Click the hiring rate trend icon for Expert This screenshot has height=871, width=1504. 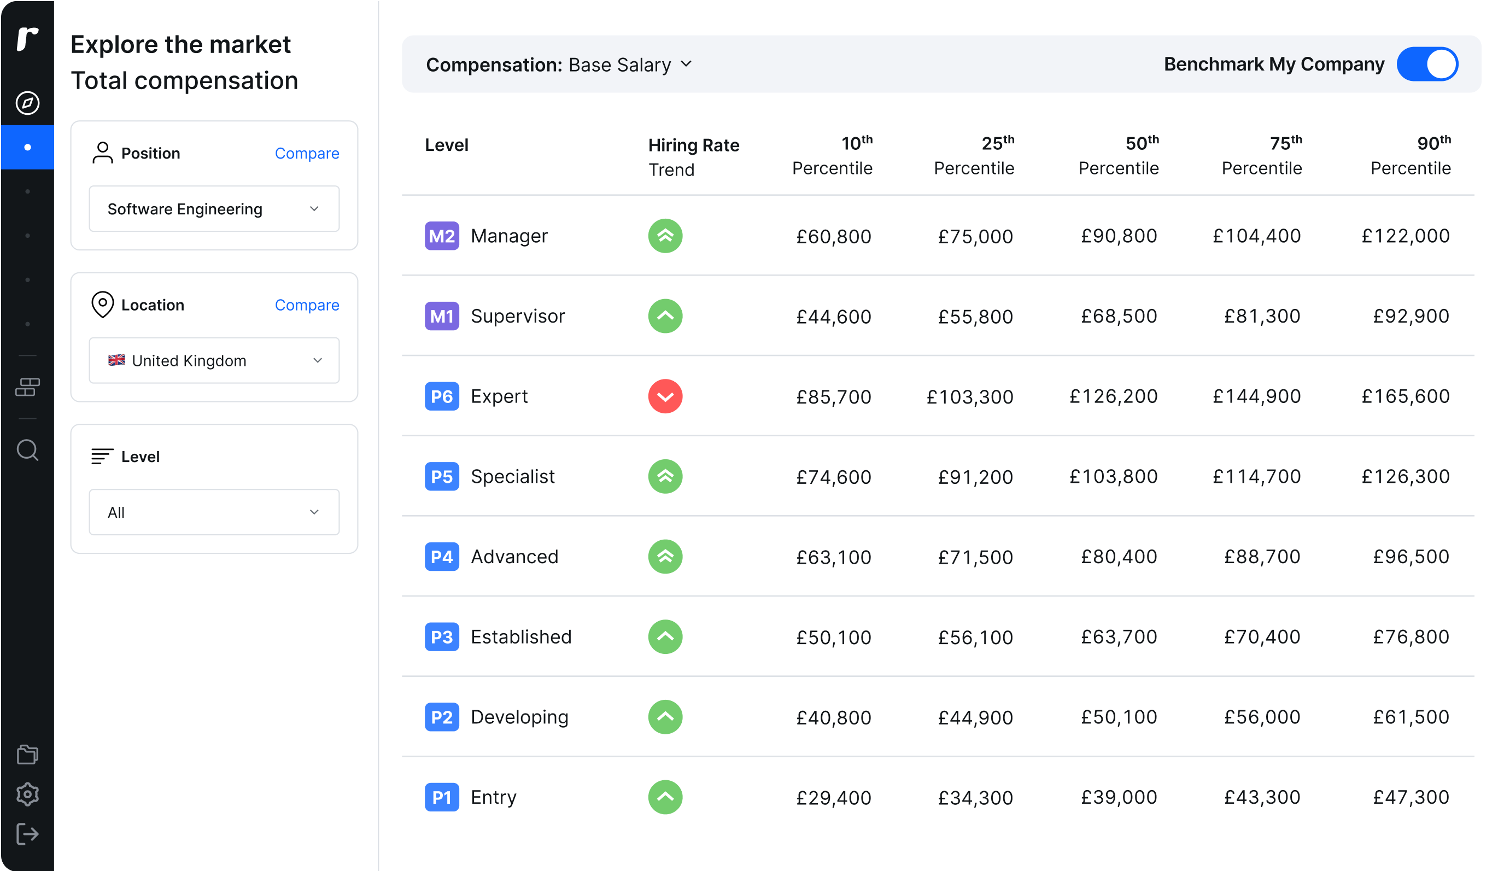click(x=664, y=396)
